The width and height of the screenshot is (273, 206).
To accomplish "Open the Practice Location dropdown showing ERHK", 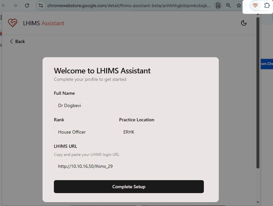I will pyautogui.click(x=148, y=132).
